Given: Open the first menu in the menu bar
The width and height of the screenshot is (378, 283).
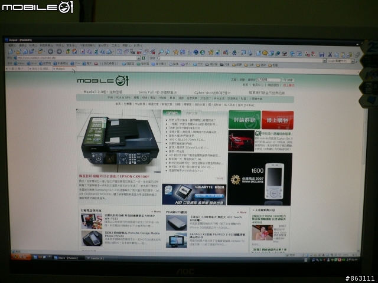Looking at the screenshot, I should pos(12,45).
